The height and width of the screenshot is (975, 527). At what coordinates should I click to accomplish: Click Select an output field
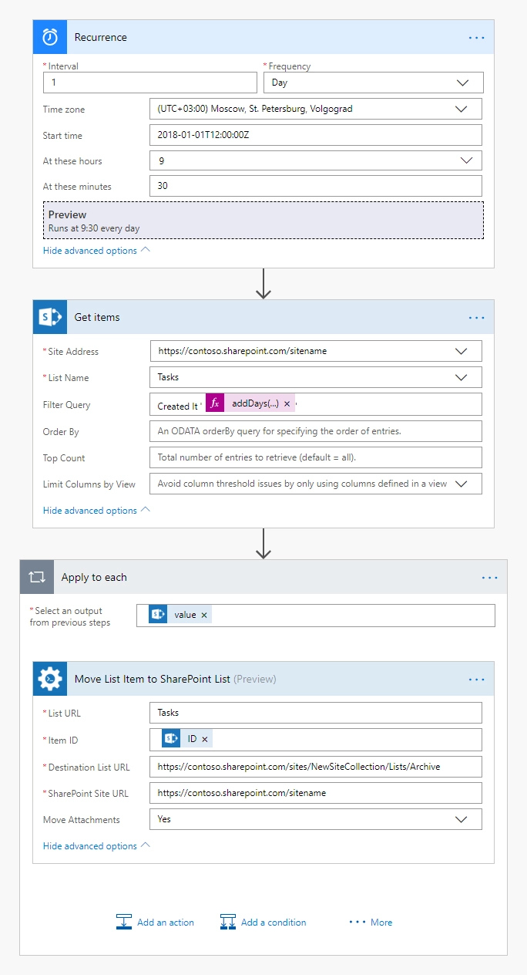pos(316,615)
